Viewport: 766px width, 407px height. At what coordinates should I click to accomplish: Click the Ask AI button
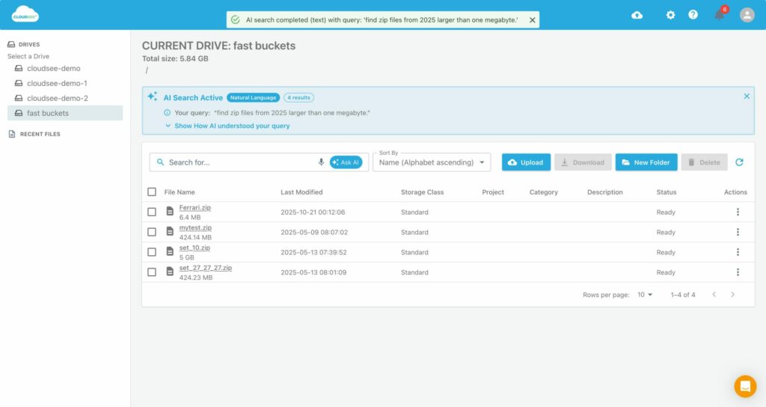[346, 162]
